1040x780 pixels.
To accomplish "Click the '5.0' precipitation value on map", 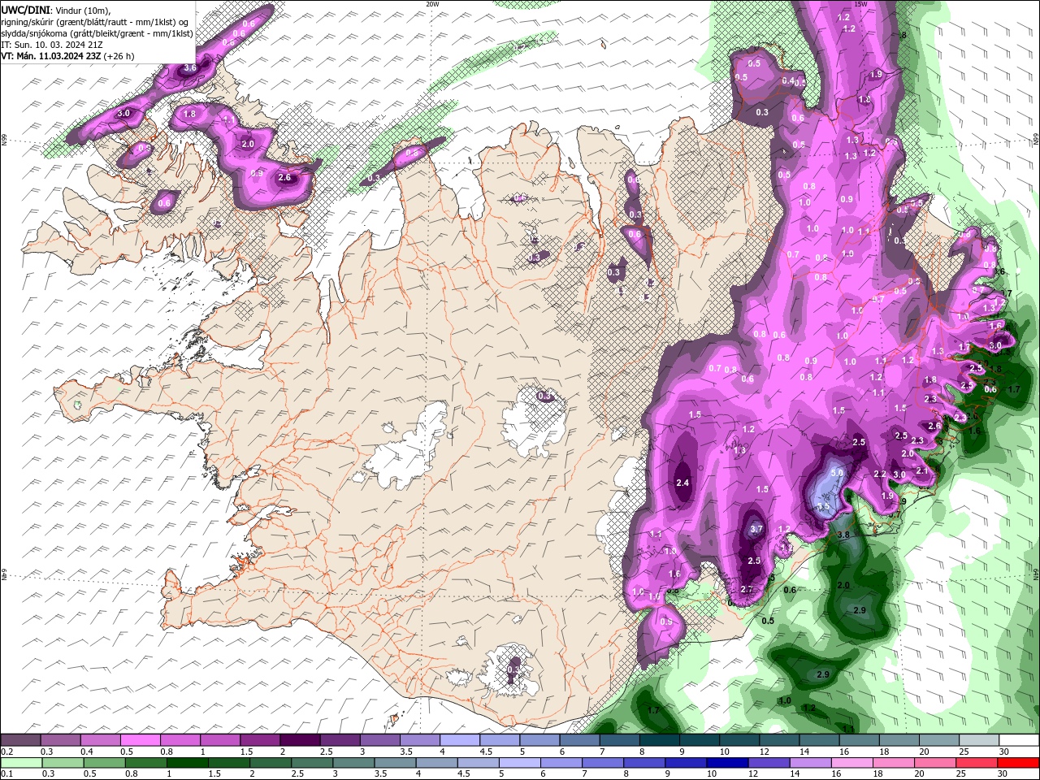I will point(837,472).
